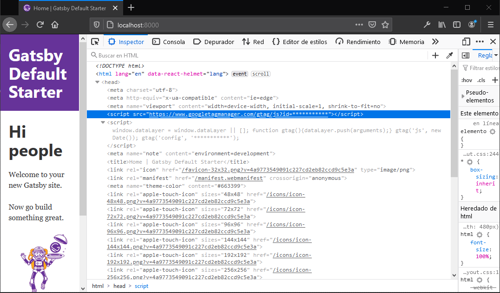The height and width of the screenshot is (293, 500).
Task: Select the Reglas sidebar tab
Action: pos(485,55)
